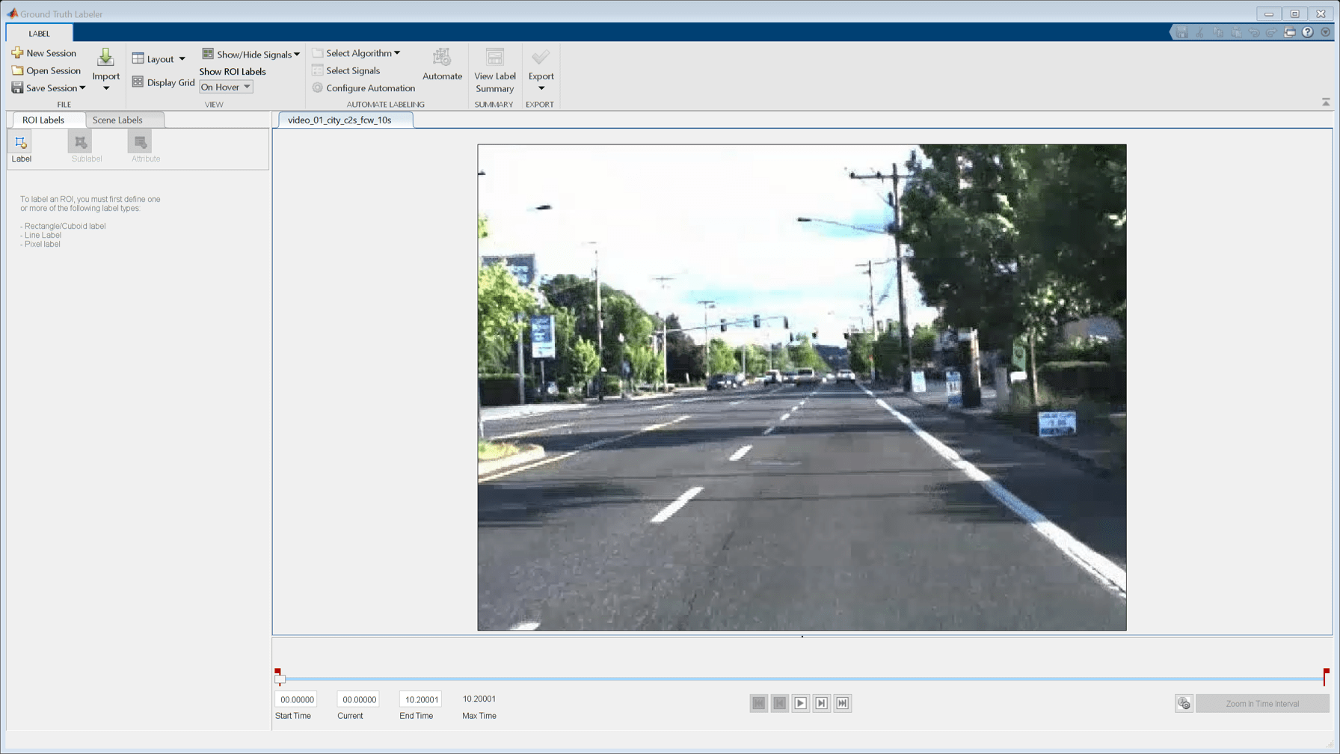Screen dimensions: 1340x754
Task: Click the New Session icon
Action: pyautogui.click(x=17, y=53)
